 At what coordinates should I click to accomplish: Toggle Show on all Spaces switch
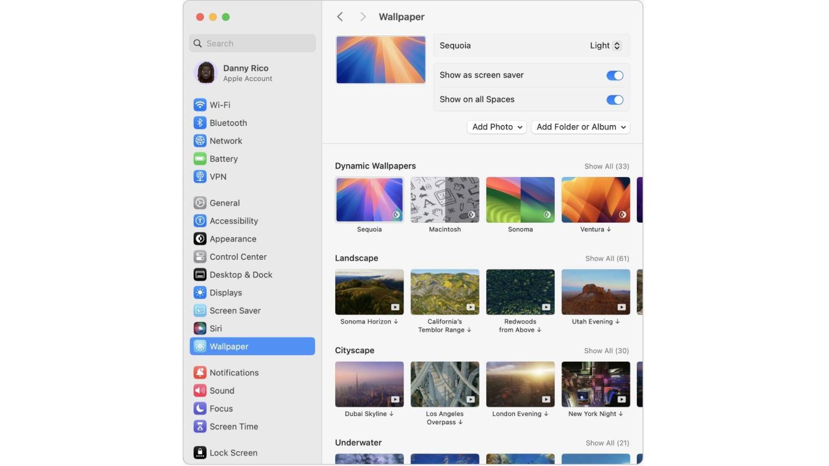[614, 100]
